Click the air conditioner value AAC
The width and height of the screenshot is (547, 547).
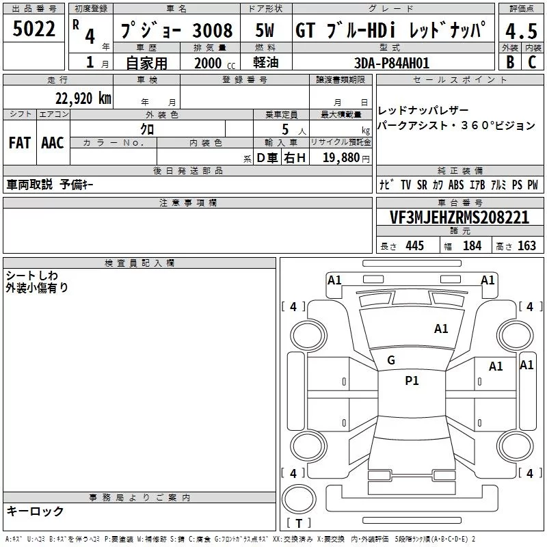tap(53, 143)
